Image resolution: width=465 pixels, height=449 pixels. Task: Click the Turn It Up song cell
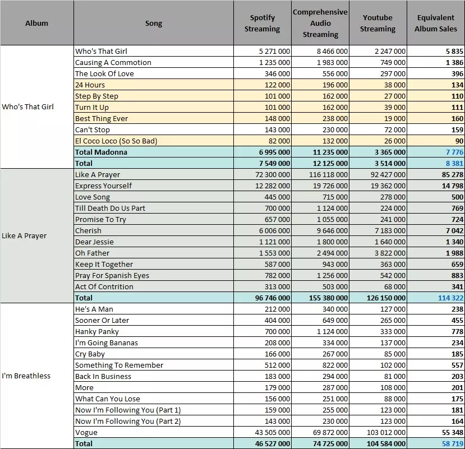click(x=154, y=107)
